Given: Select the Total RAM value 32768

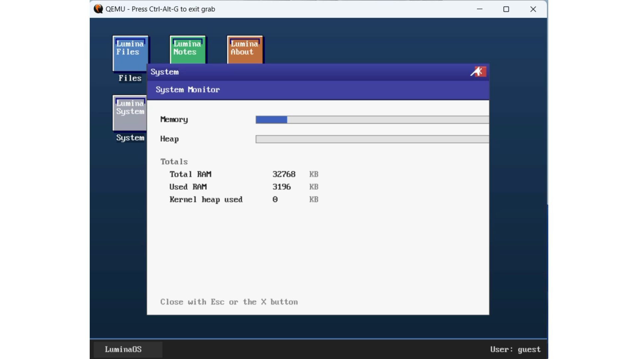Looking at the screenshot, I should [284, 174].
